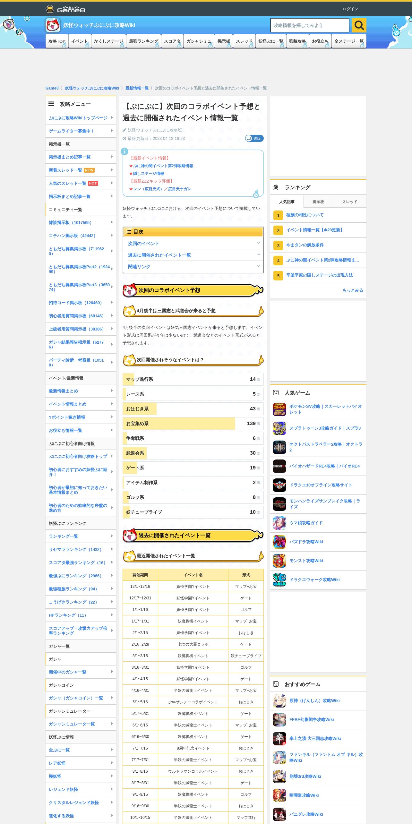Vote for アイテム制作系 poll option
This screenshot has height=824, width=412.
coord(193,483)
